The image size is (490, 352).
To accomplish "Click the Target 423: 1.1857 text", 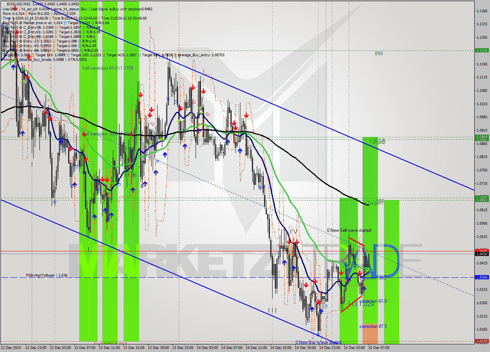I will coord(122,55).
